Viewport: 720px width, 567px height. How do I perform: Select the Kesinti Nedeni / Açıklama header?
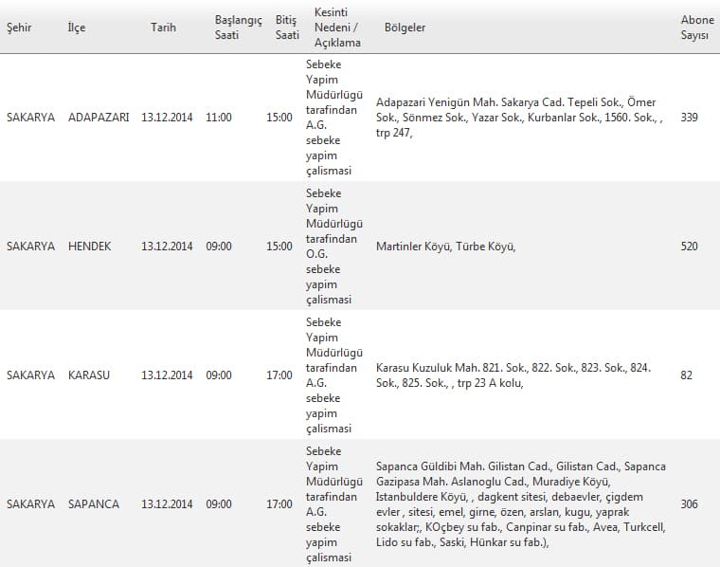point(337,27)
